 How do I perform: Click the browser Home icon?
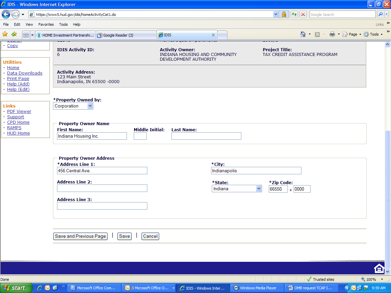coord(303,34)
